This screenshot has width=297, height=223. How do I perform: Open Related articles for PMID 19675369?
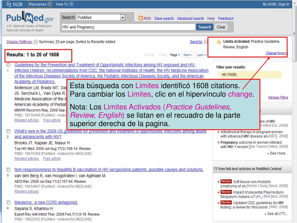tap(26, 159)
